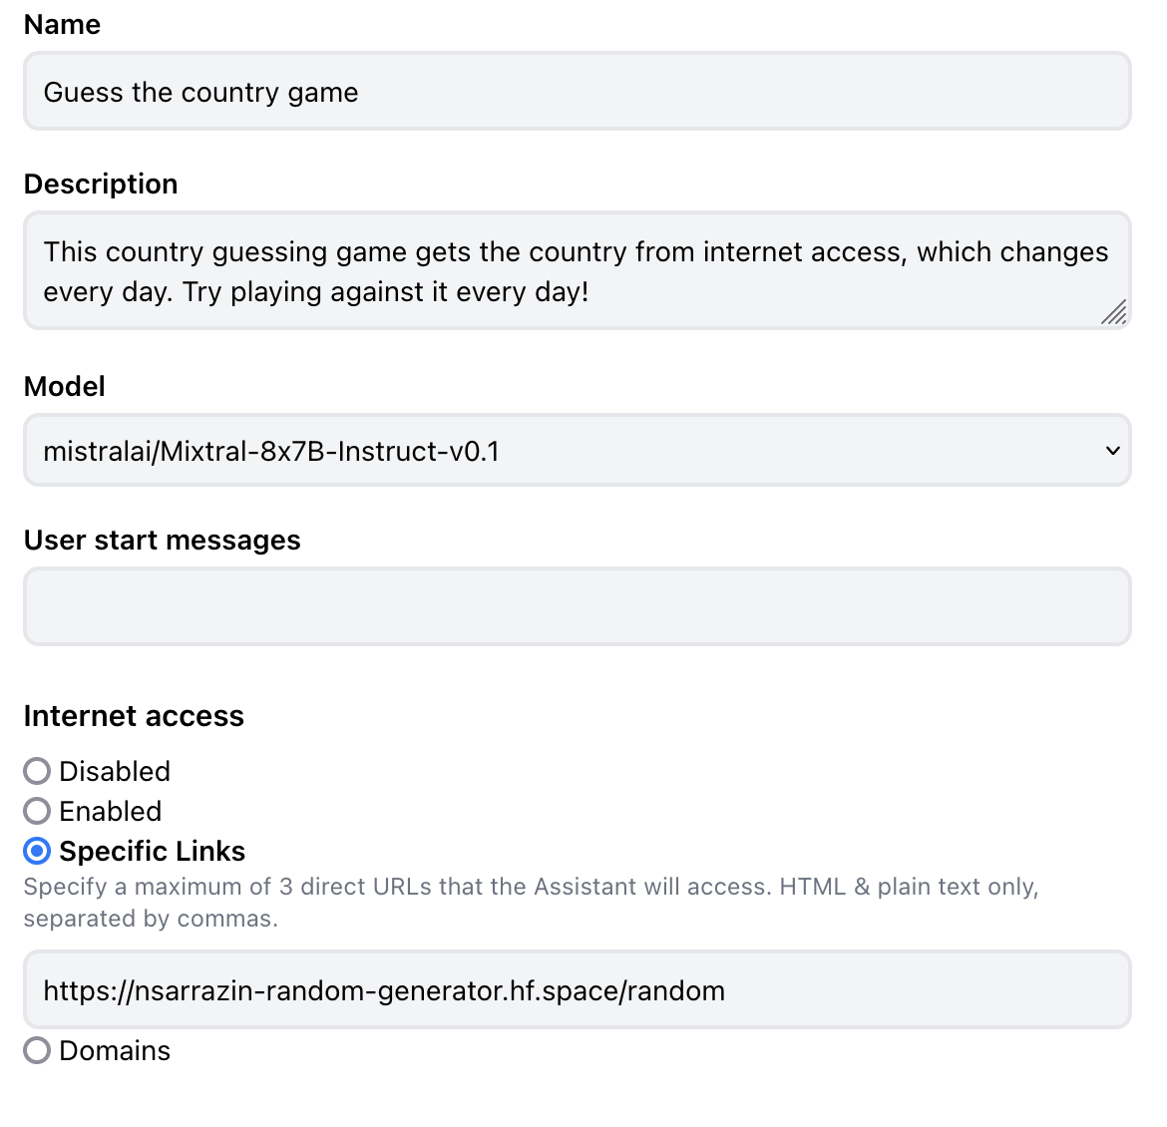Click the User start messages field
This screenshot has width=1167, height=1127.
click(577, 606)
